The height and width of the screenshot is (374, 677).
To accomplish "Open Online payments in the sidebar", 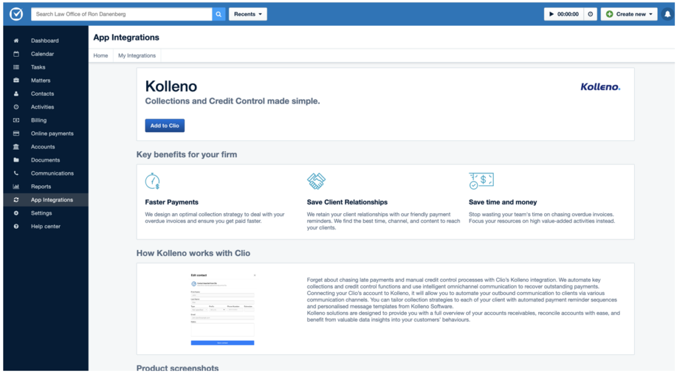I will [52, 133].
